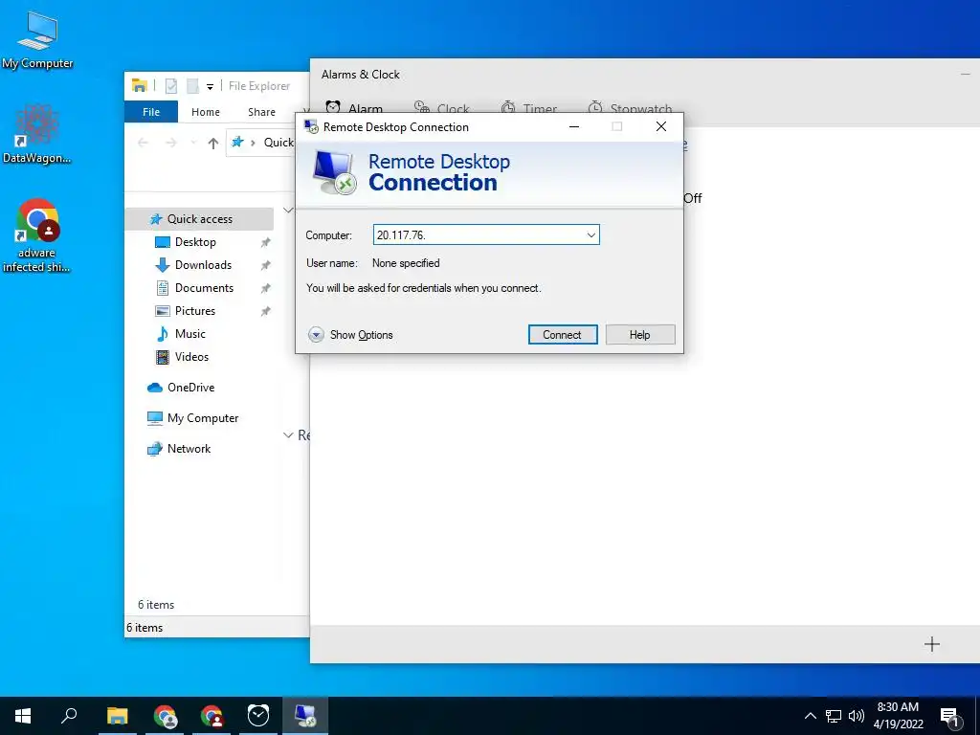Select Network in navigation pane

click(x=189, y=449)
